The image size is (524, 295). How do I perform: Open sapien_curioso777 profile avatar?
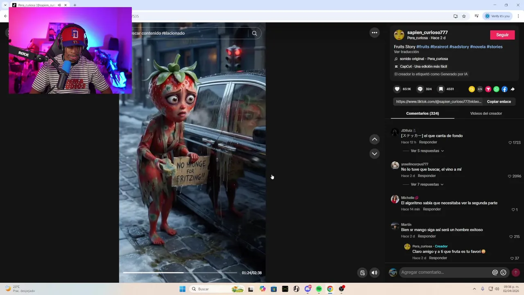click(399, 35)
